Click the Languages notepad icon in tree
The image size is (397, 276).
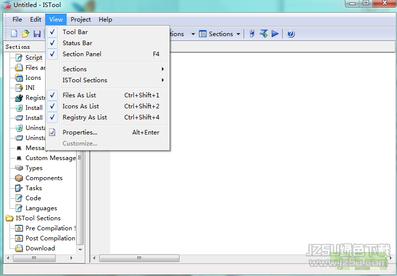[19, 208]
